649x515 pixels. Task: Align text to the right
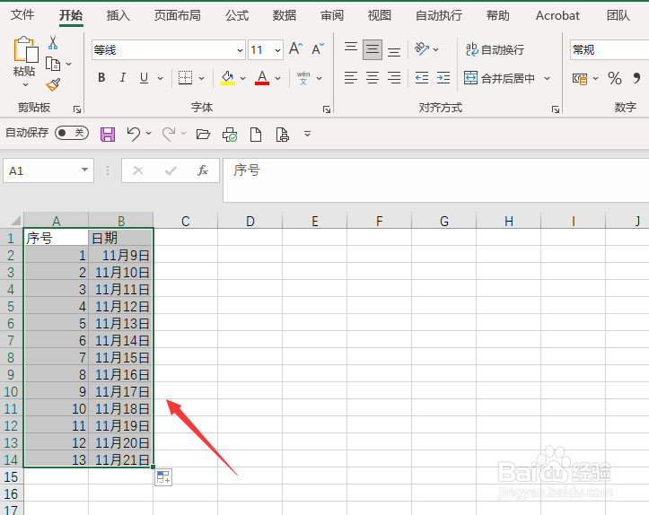point(394,78)
